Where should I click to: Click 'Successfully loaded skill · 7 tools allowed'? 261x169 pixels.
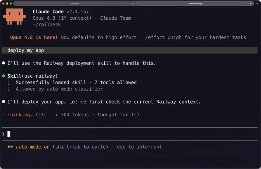pos(76,82)
